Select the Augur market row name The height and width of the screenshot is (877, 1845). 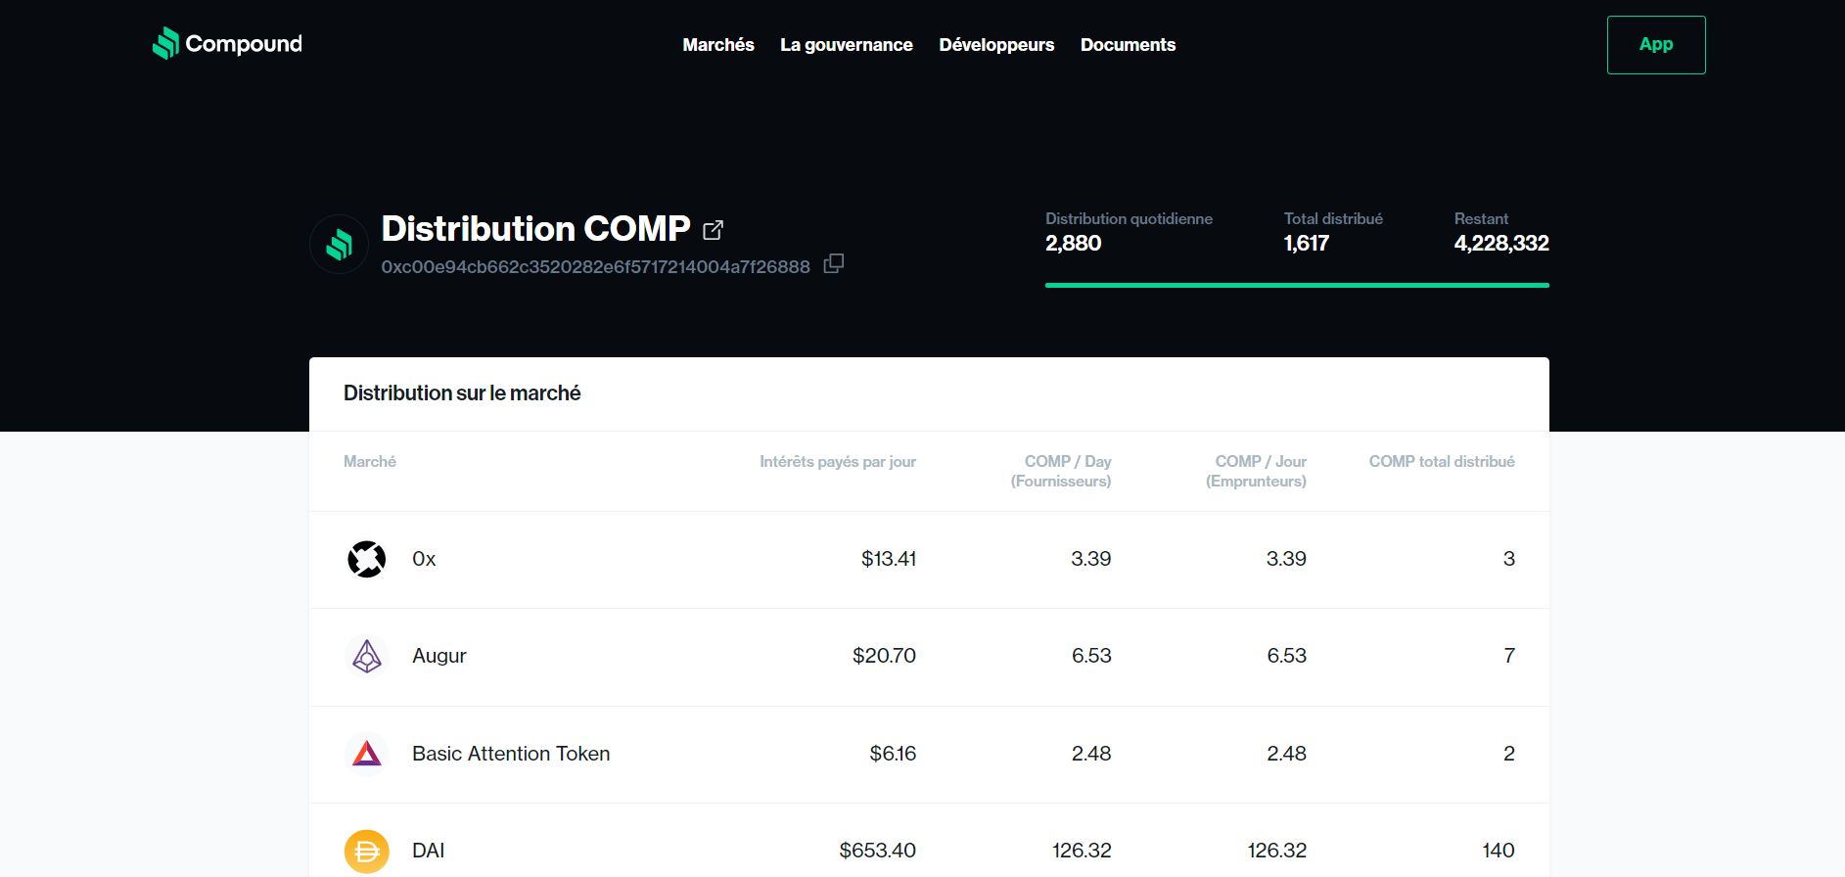(x=439, y=656)
